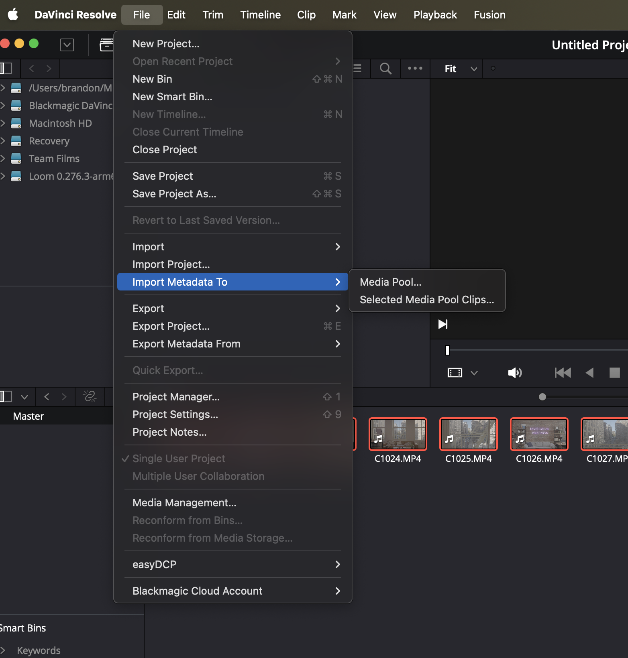Click the broken link icon in bin toolbar
This screenshot has width=628, height=658.
tap(90, 397)
